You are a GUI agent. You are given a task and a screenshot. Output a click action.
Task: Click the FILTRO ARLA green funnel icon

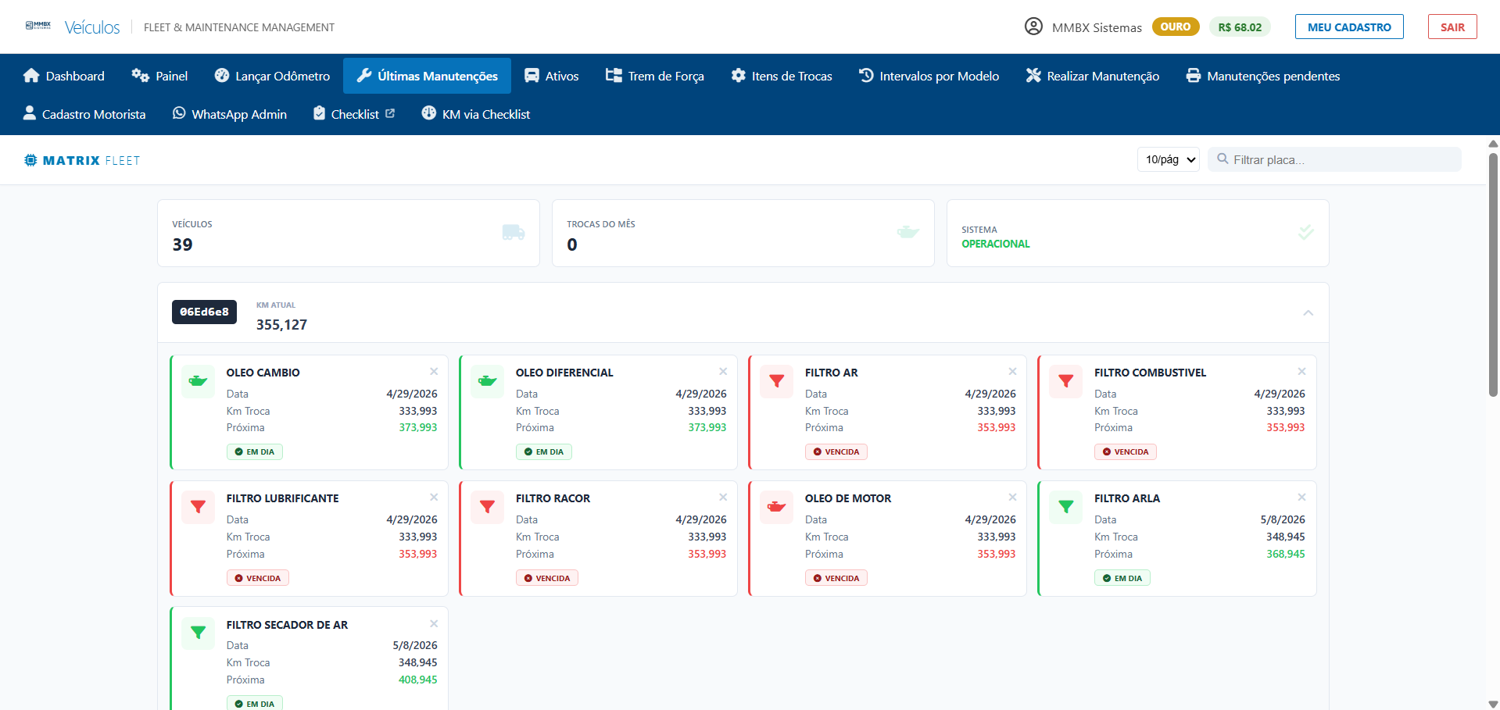click(1065, 507)
